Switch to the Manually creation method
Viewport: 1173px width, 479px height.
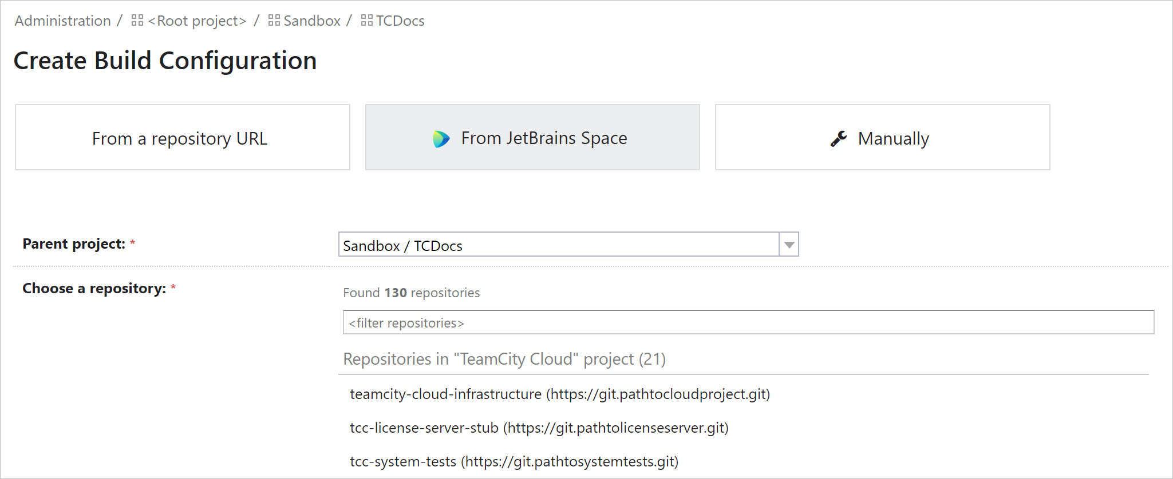point(882,138)
